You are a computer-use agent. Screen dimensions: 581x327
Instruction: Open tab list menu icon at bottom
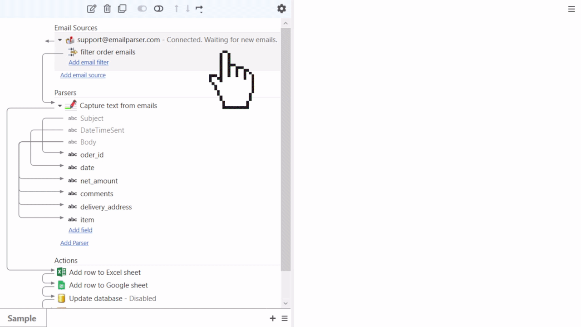point(285,318)
